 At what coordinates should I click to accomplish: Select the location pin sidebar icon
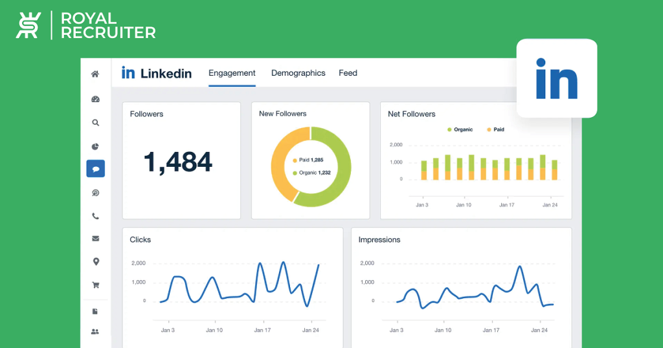tap(96, 262)
